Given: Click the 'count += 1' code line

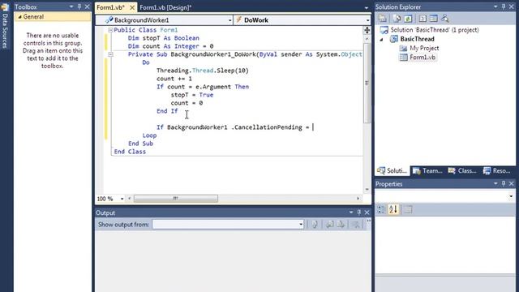Looking at the screenshot, I should (174, 79).
